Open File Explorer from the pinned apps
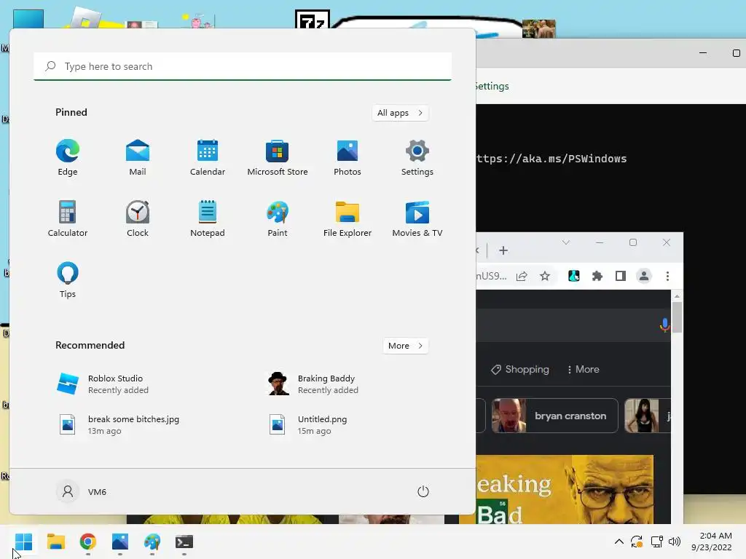 point(348,218)
